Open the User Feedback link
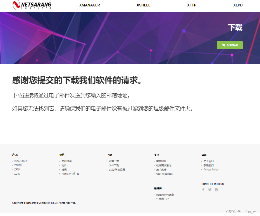 point(164,174)
